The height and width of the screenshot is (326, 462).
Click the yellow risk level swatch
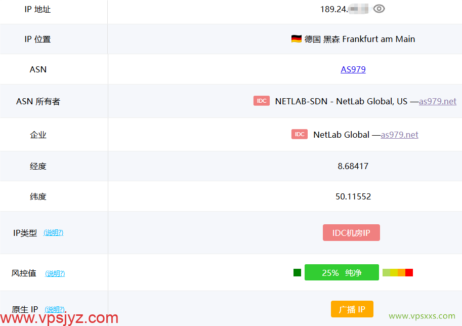394,273
